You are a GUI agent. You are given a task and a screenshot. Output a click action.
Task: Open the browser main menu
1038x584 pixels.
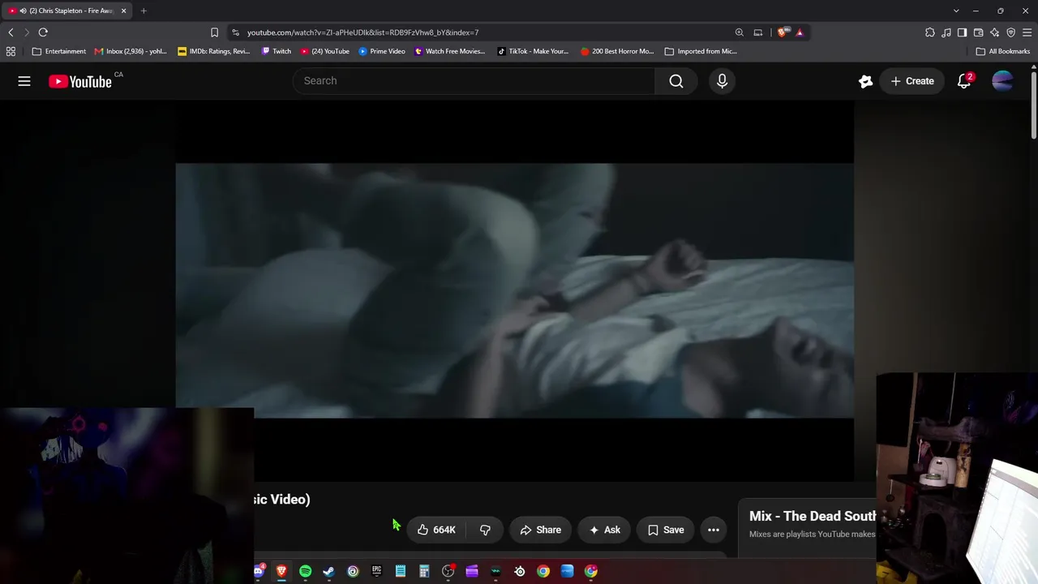(x=1027, y=32)
